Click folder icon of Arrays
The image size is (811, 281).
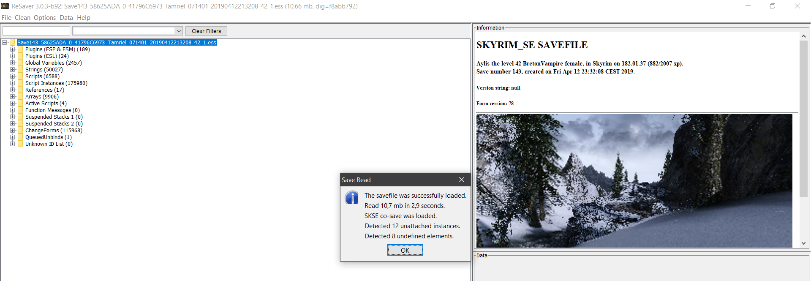[x=21, y=96]
